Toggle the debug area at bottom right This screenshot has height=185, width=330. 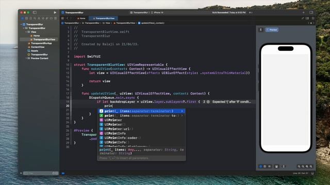(312, 173)
